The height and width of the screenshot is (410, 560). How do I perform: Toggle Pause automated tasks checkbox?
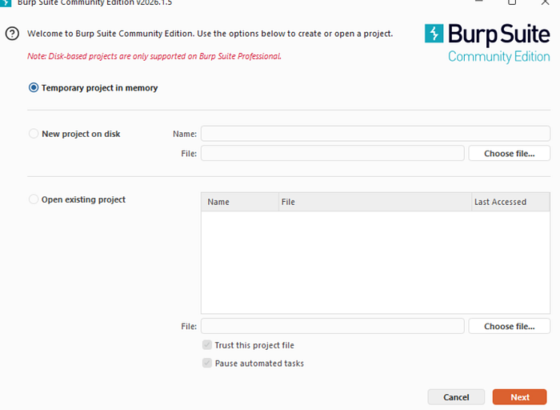pos(207,364)
